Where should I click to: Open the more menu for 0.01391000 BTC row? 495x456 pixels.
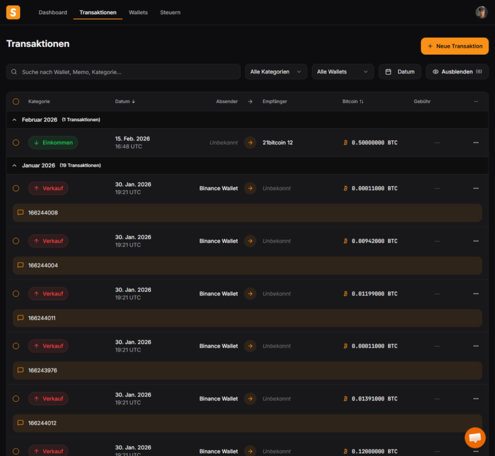coord(476,399)
